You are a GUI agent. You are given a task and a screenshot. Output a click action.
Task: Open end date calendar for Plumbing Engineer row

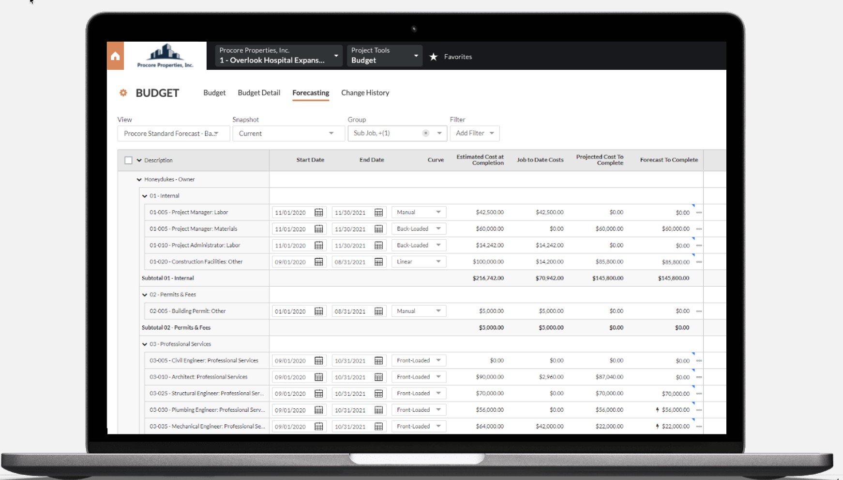click(379, 410)
